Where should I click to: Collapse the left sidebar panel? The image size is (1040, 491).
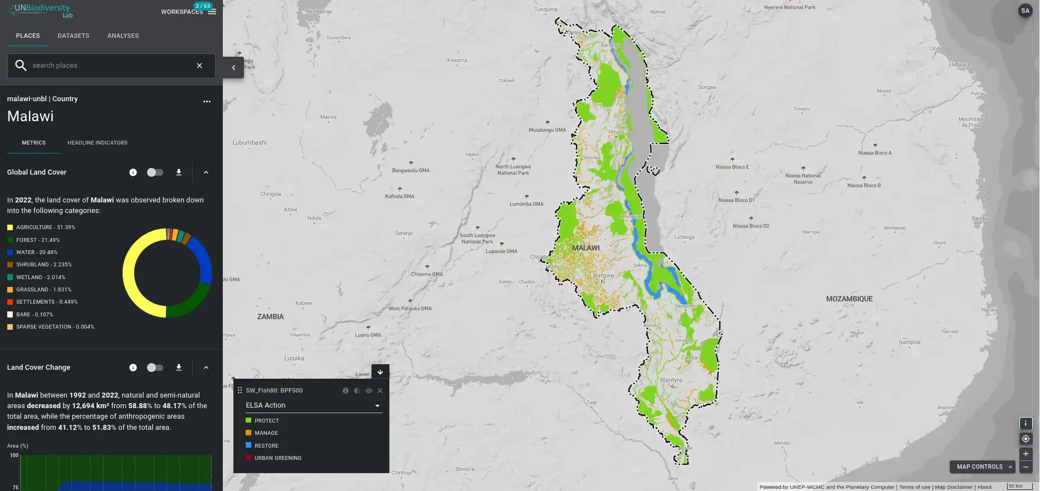tap(233, 68)
